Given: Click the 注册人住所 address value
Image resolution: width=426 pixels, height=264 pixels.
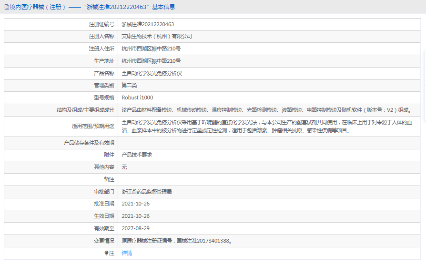Looking at the screenshot, I should pyautogui.click(x=151, y=49).
